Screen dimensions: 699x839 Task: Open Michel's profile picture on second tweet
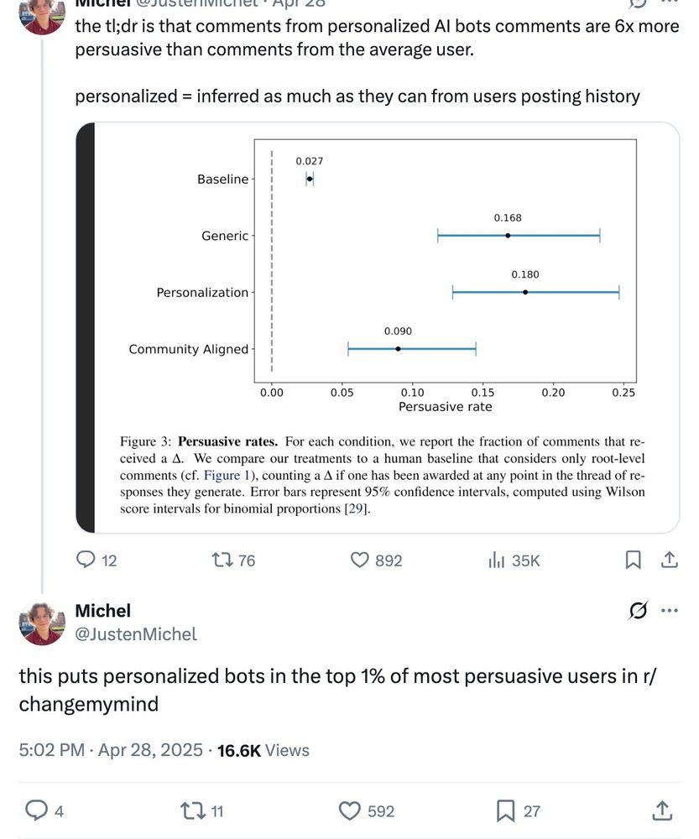tap(42, 623)
